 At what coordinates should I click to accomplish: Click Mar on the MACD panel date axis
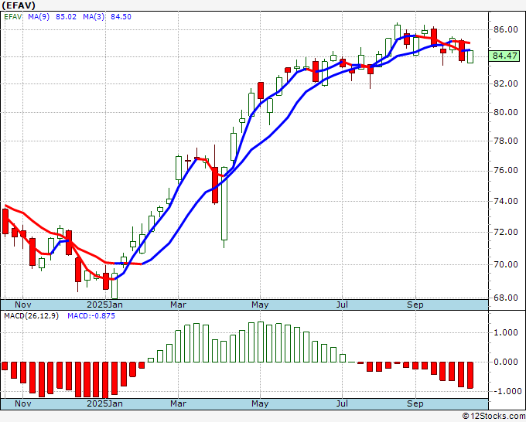coord(178,403)
